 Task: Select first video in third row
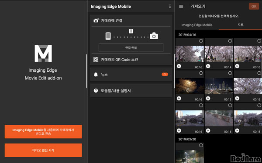201,105
